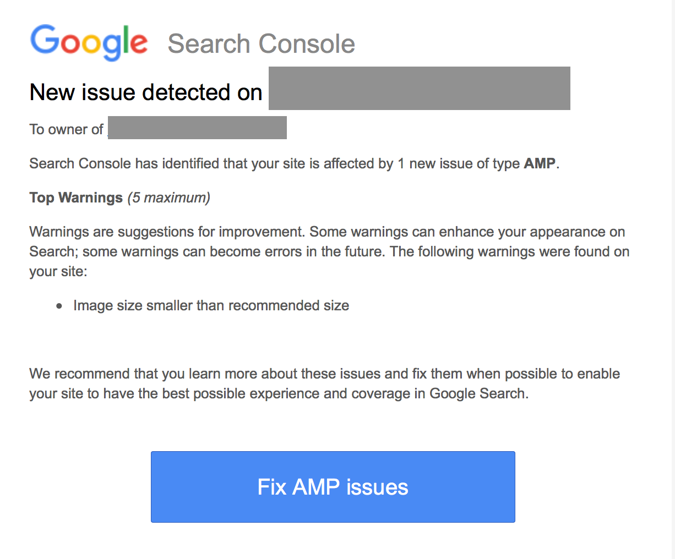Click the redacted owner site block
675x559 pixels.
tap(197, 128)
